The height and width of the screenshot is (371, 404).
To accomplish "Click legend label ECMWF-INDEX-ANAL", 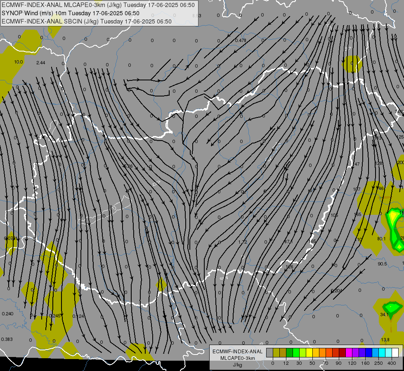I will (237, 352).
